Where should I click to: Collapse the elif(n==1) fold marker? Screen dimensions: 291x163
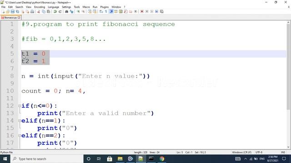[20, 121]
